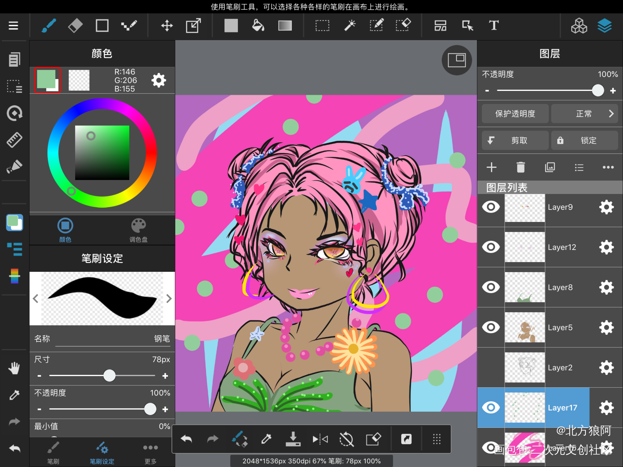The height and width of the screenshot is (467, 623).
Task: Select the Brush tool in top toolbar
Action: (x=49, y=26)
